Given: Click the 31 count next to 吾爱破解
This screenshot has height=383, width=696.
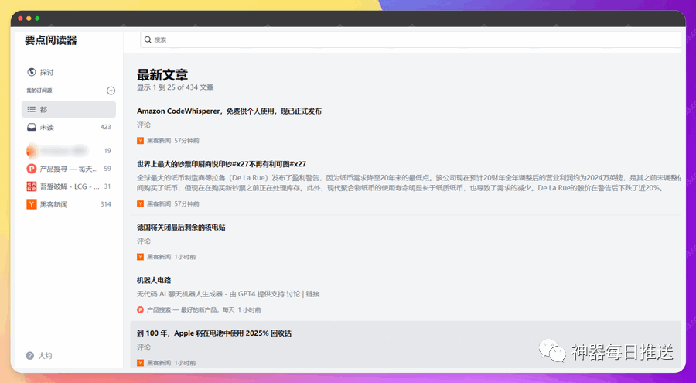Looking at the screenshot, I should point(107,186).
